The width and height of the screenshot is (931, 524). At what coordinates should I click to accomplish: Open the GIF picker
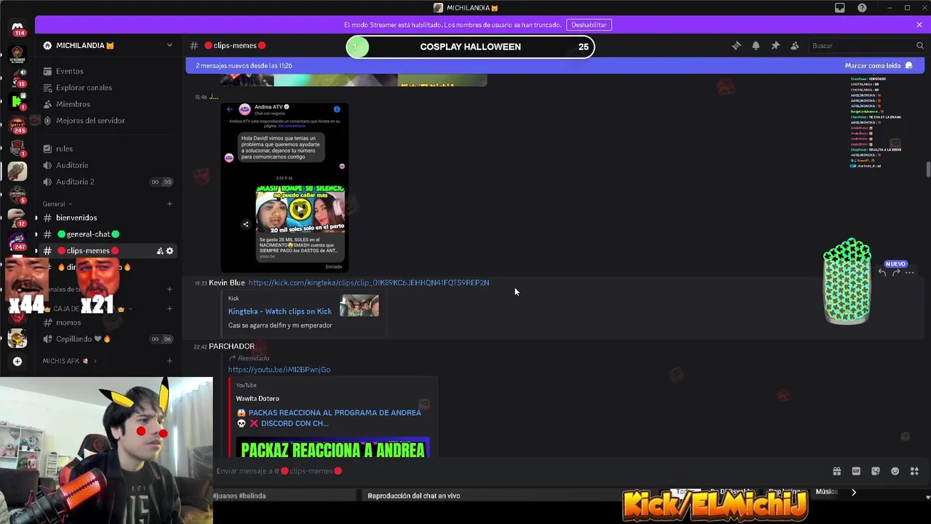point(856,471)
